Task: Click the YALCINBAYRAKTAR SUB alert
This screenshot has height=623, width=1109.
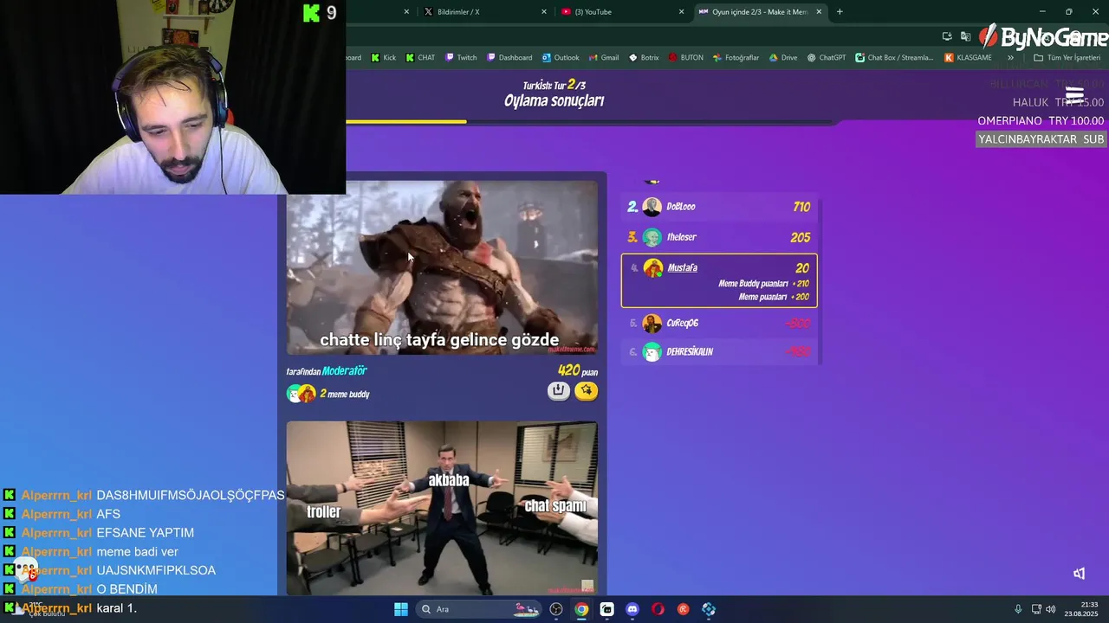Action: (x=1041, y=139)
